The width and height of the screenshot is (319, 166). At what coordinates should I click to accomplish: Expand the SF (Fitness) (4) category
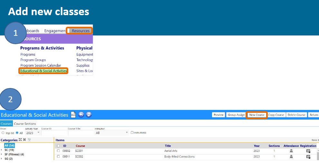2,154
